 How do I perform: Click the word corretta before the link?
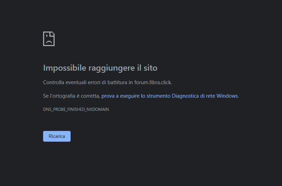coord(90,96)
